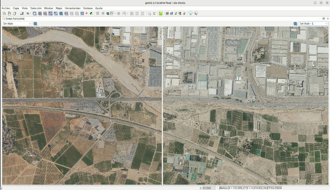Open the 'Sin título - 1' view dropdown
The width and height of the screenshot is (330, 190).
[x=314, y=23]
